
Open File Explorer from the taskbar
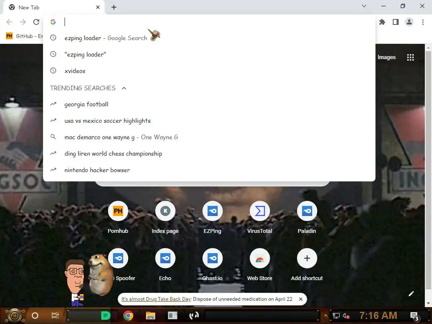point(151,316)
